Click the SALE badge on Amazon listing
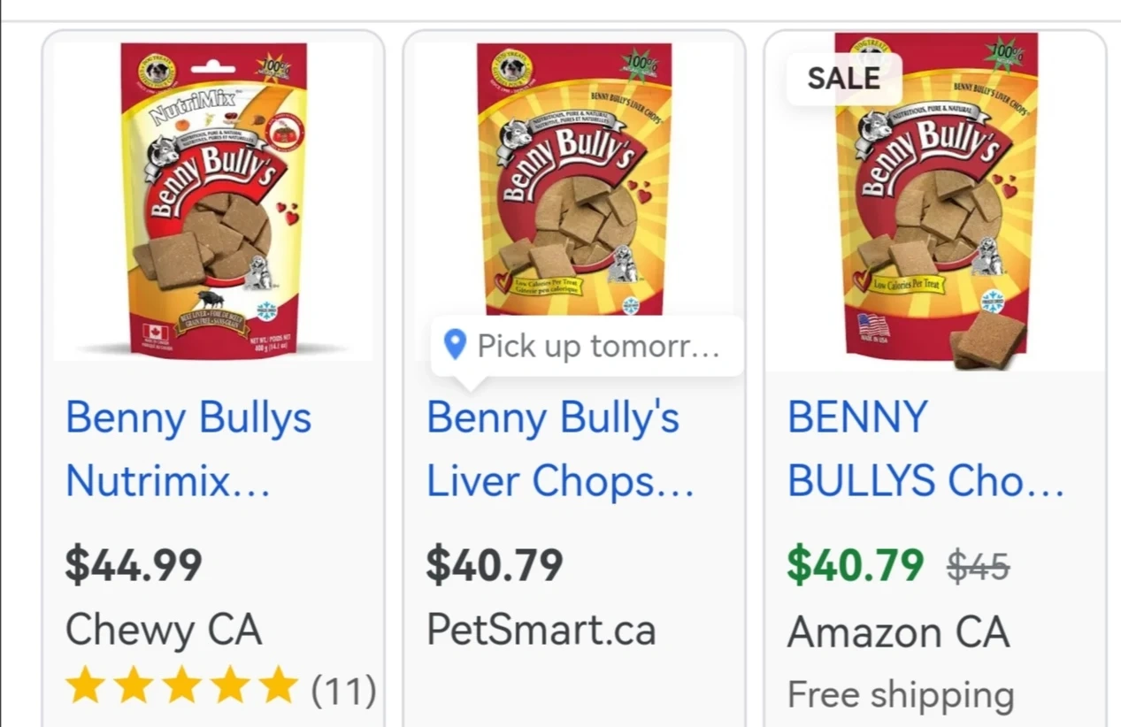The width and height of the screenshot is (1121, 727). tap(844, 79)
